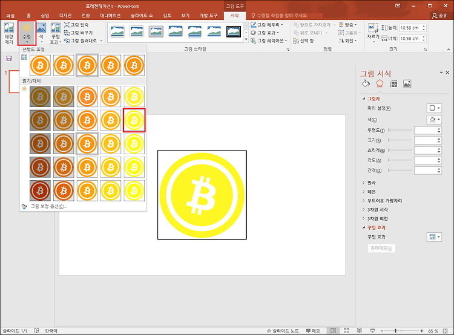Choose first sharpness preset in 선명도 조절 row
Image resolution: width=454 pixels, height=335 pixels.
click(40, 65)
